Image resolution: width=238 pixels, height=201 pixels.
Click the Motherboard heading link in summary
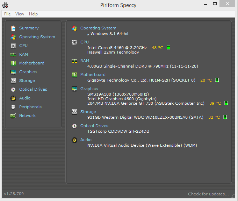tap(93, 75)
